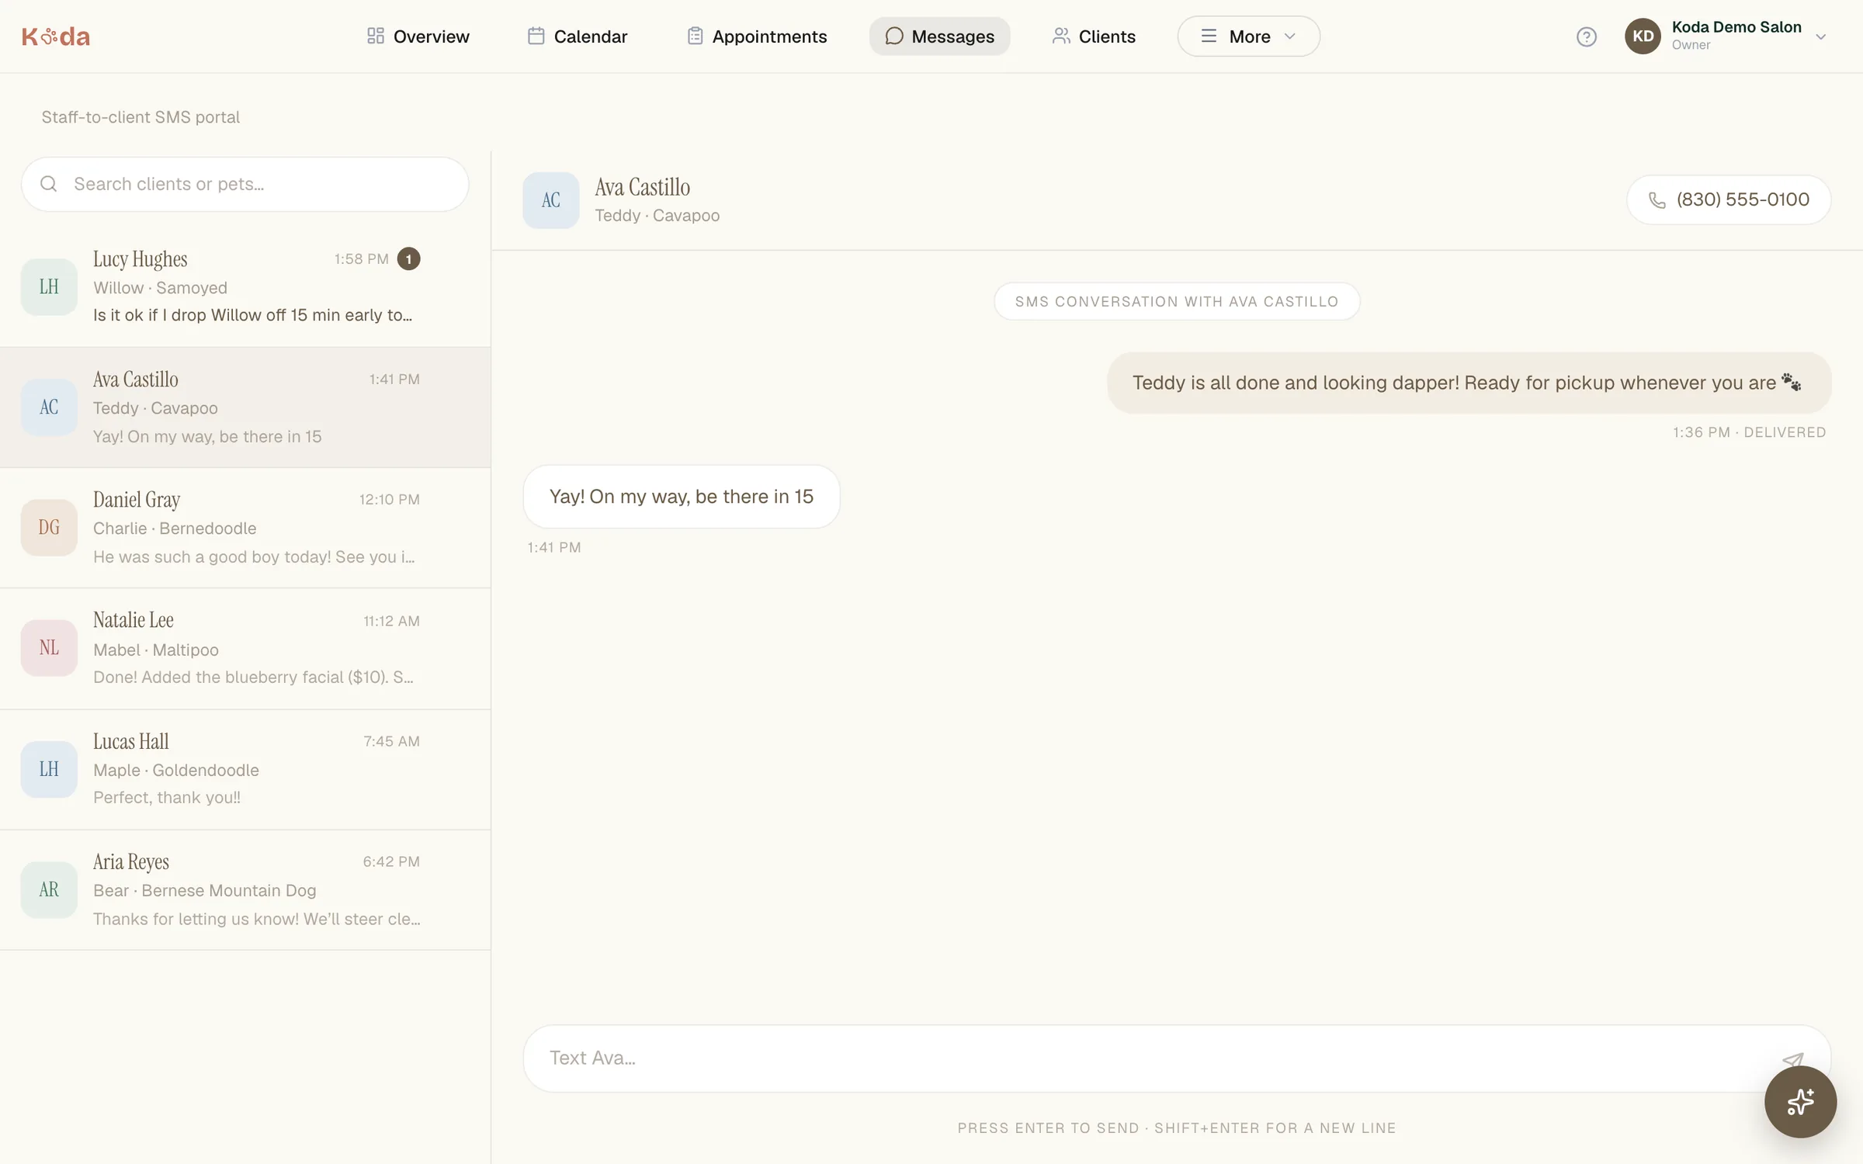Click Lucas Hall LH avatar
Viewport: 1863px width, 1164px height.
(49, 769)
